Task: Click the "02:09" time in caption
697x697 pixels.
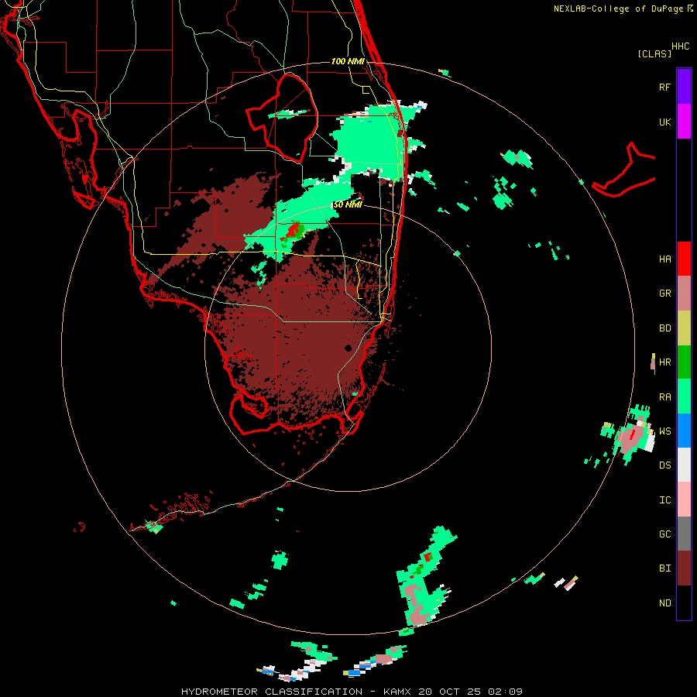Action: click(x=505, y=692)
